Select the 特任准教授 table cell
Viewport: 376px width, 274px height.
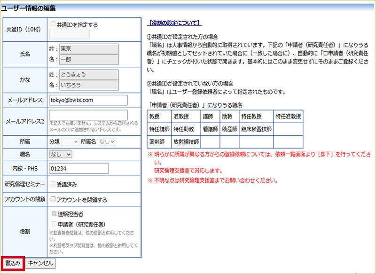click(288, 117)
